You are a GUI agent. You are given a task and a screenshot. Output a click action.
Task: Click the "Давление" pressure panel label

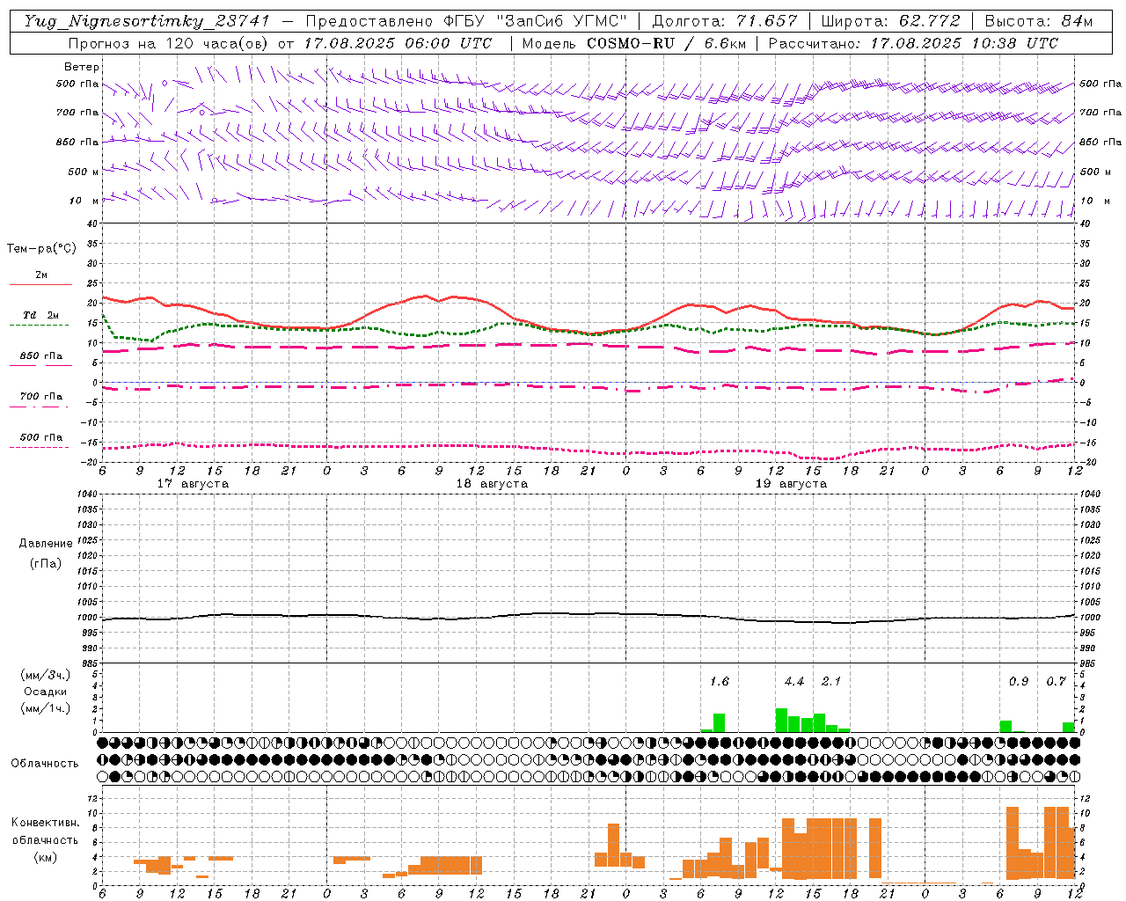46,544
